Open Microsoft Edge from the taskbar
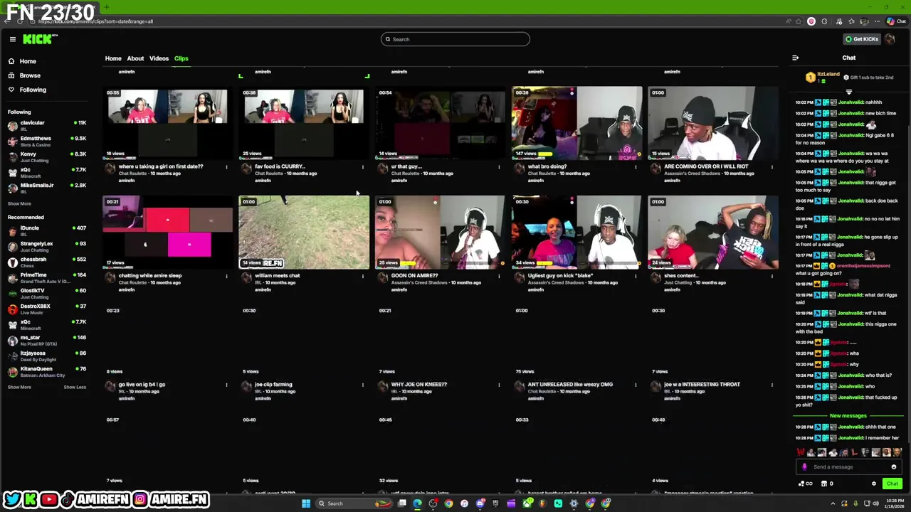Image resolution: width=911 pixels, height=512 pixels. point(417,503)
